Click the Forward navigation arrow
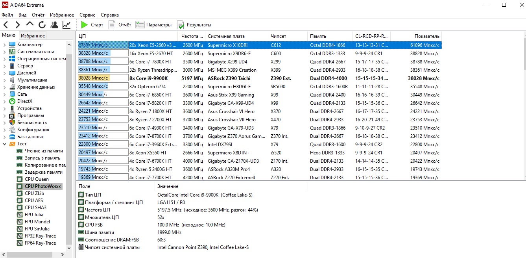 (x=17, y=25)
